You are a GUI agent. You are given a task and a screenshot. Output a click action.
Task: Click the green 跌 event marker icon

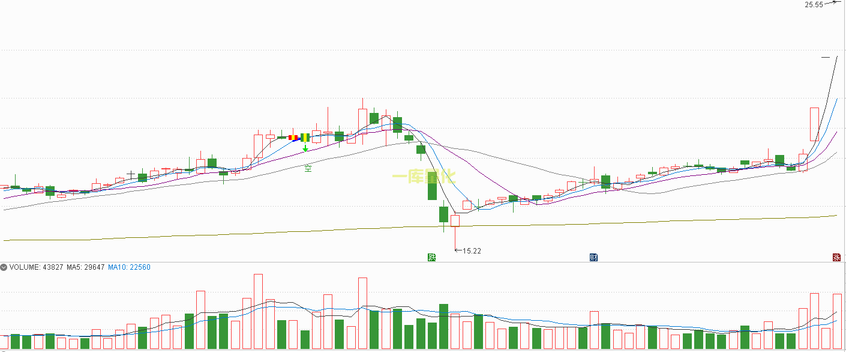431,257
